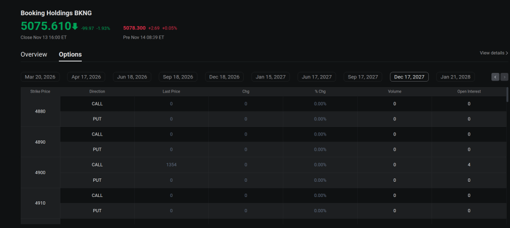Open View details link
Image resolution: width=510 pixels, height=228 pixels.
click(493, 53)
